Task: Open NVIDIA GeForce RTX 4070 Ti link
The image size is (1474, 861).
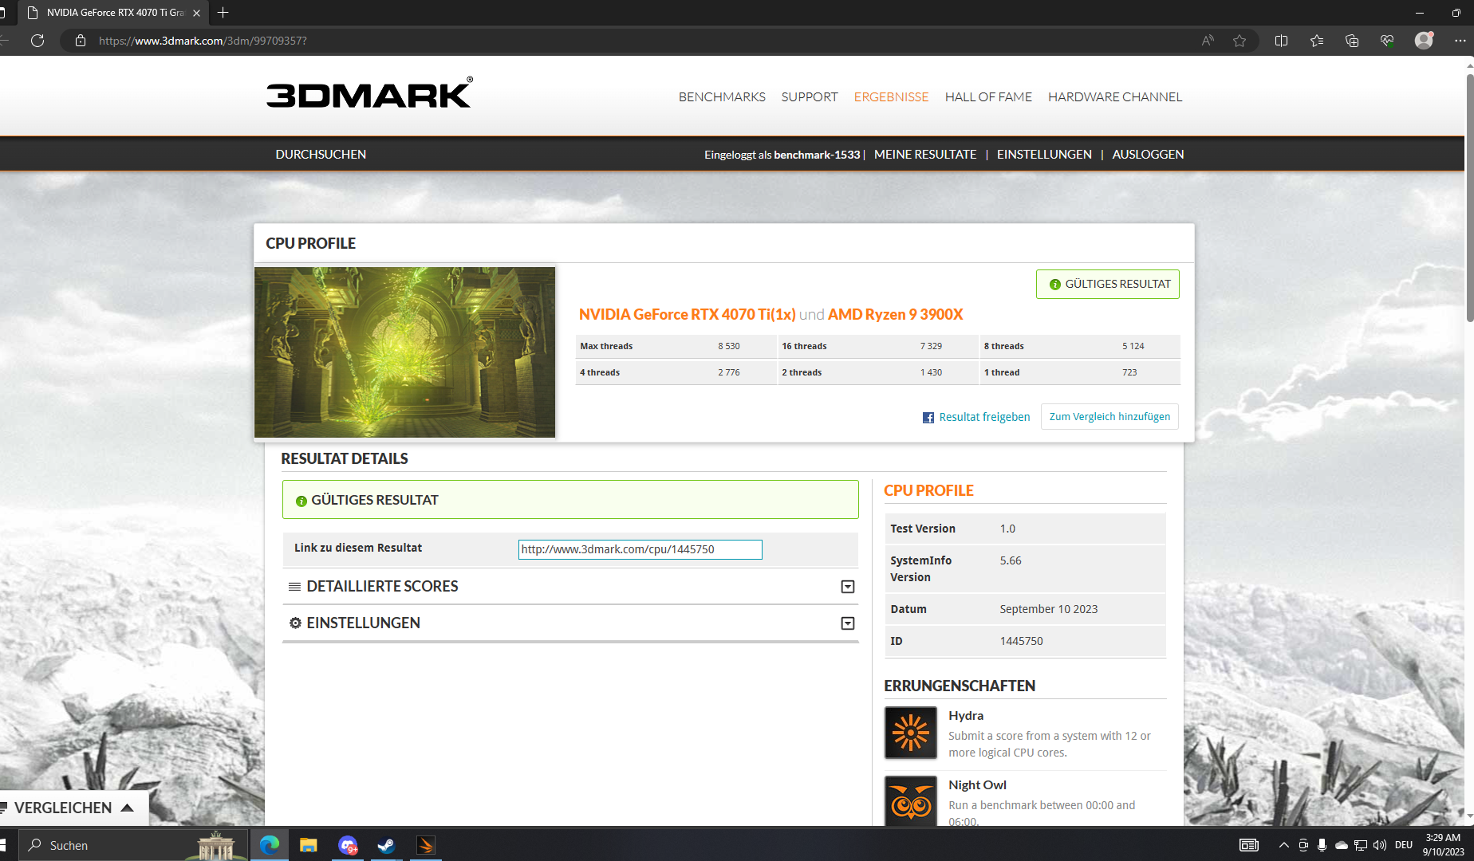Action: 687,314
